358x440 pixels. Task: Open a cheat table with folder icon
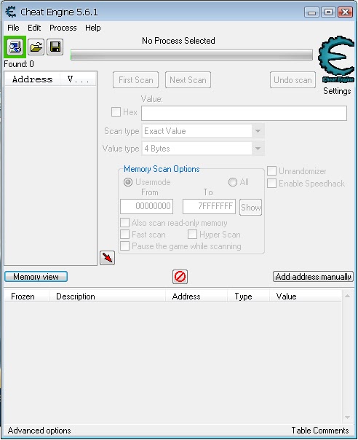pyautogui.click(x=36, y=47)
